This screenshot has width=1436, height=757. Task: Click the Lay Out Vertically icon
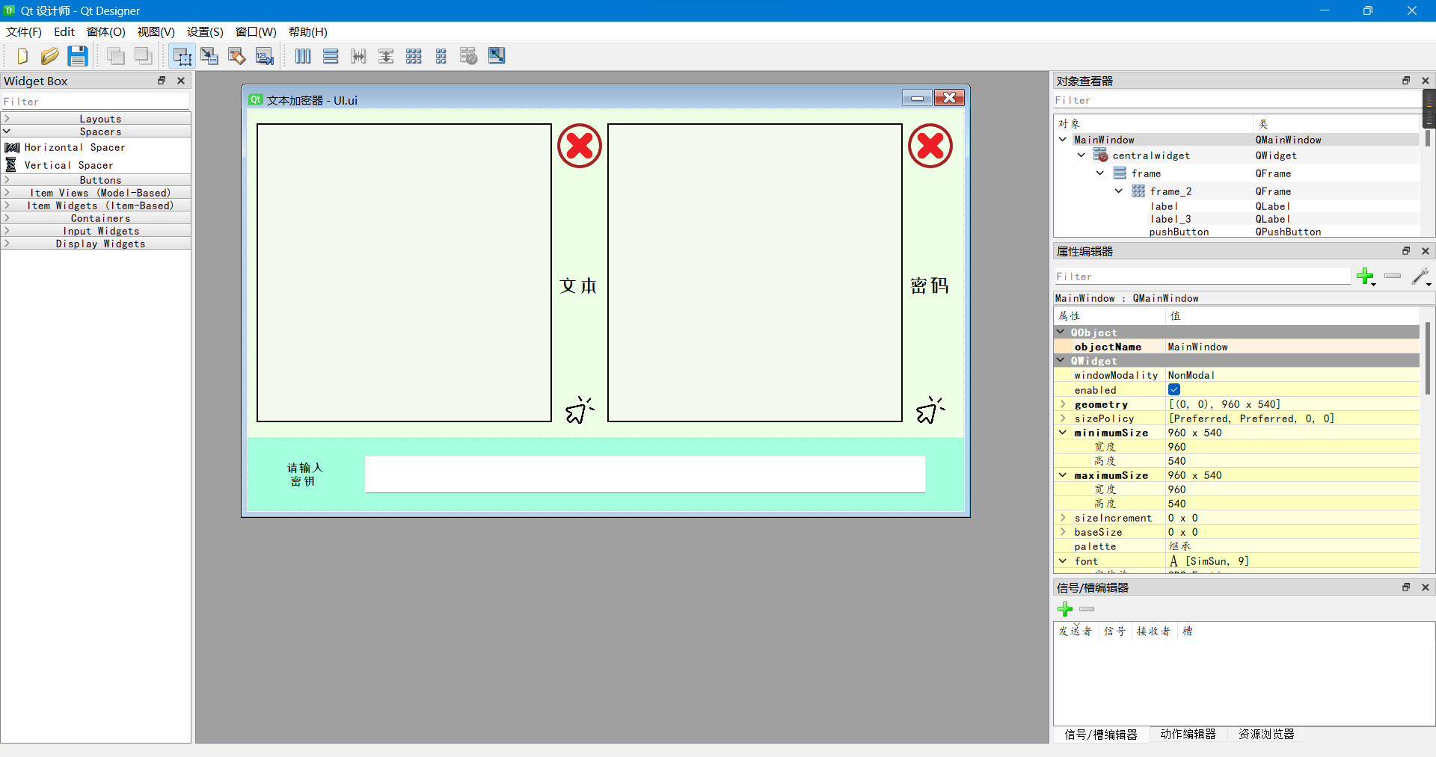pos(331,56)
